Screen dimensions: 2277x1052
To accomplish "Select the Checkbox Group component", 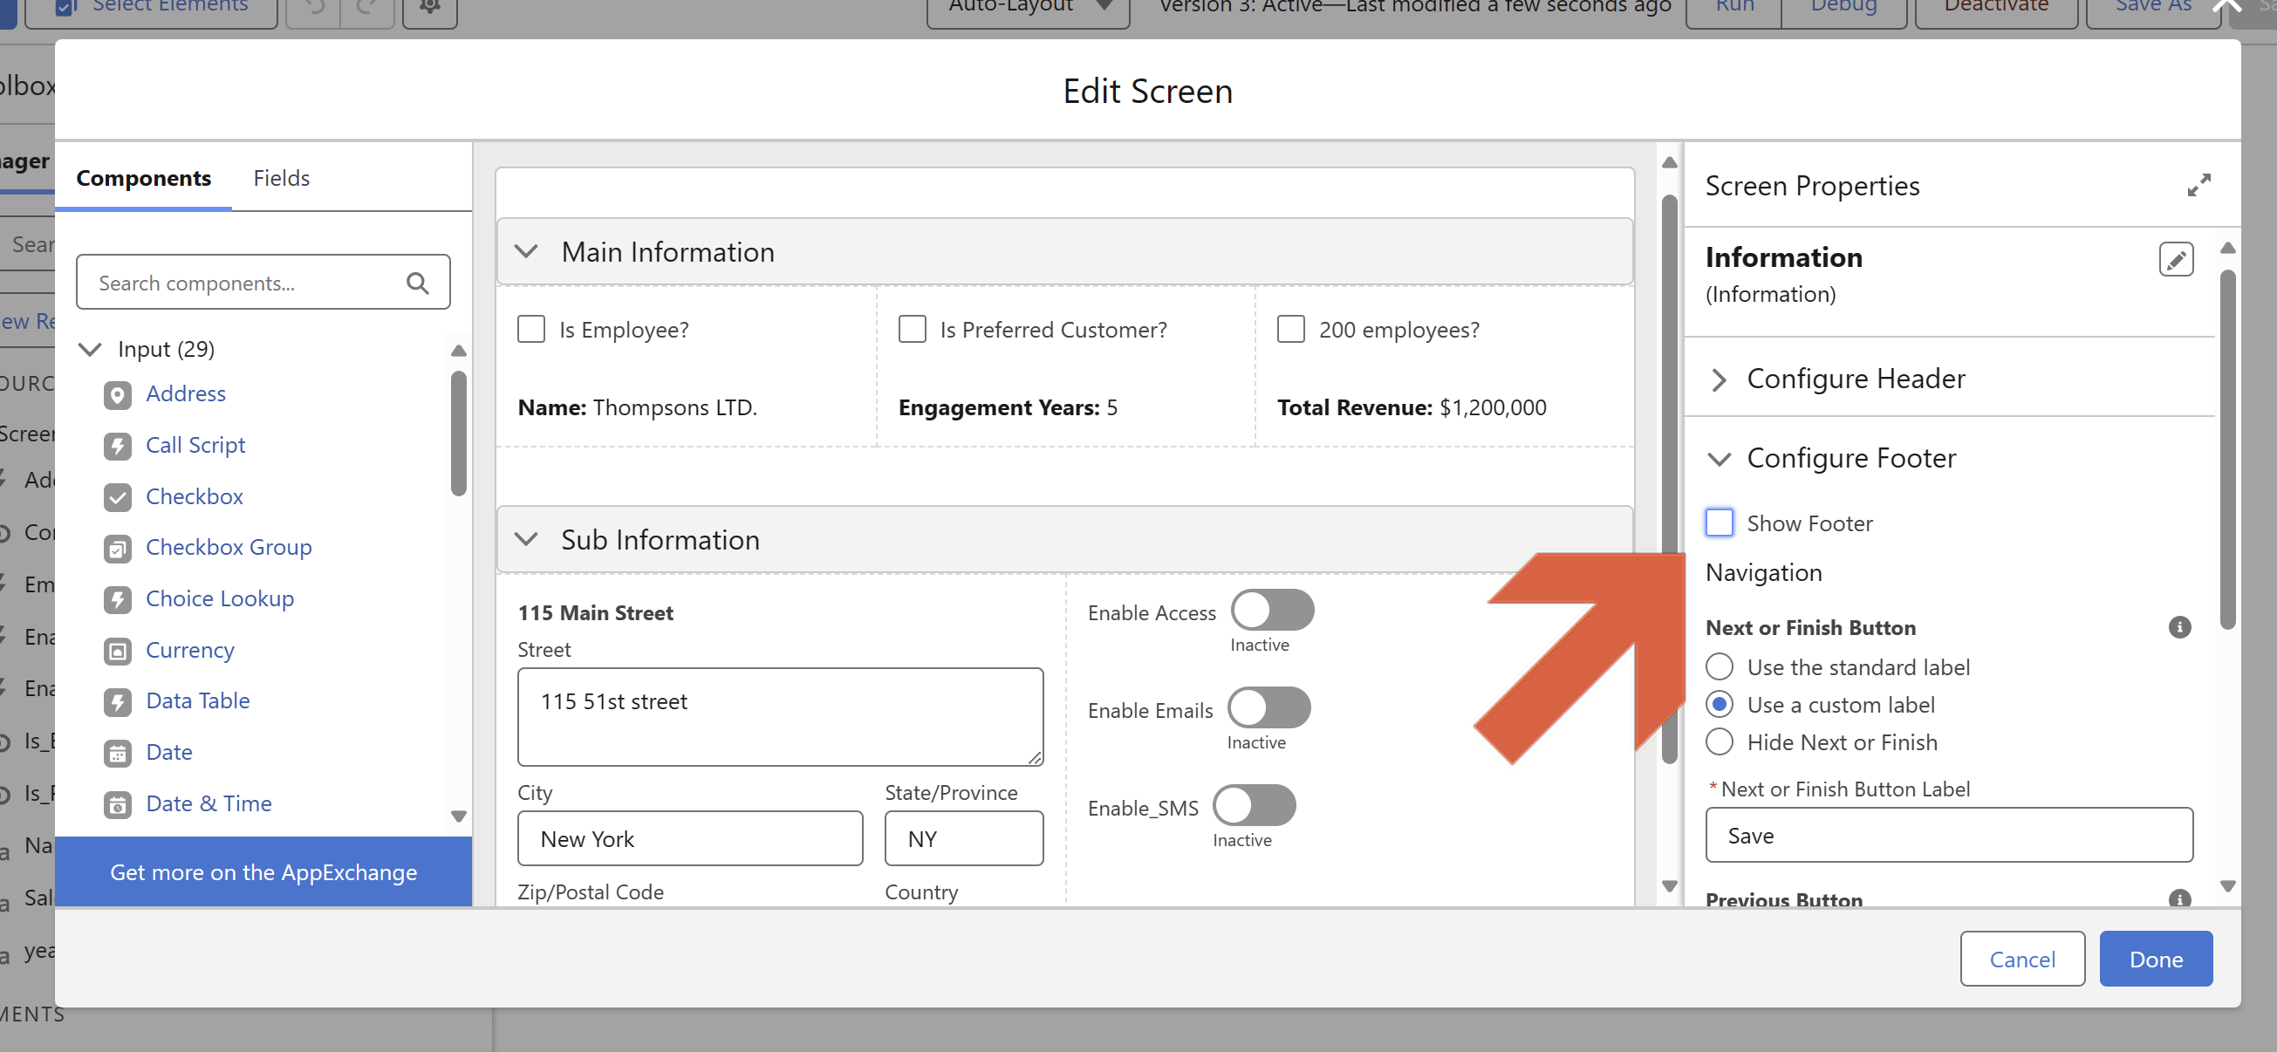I will coord(228,547).
